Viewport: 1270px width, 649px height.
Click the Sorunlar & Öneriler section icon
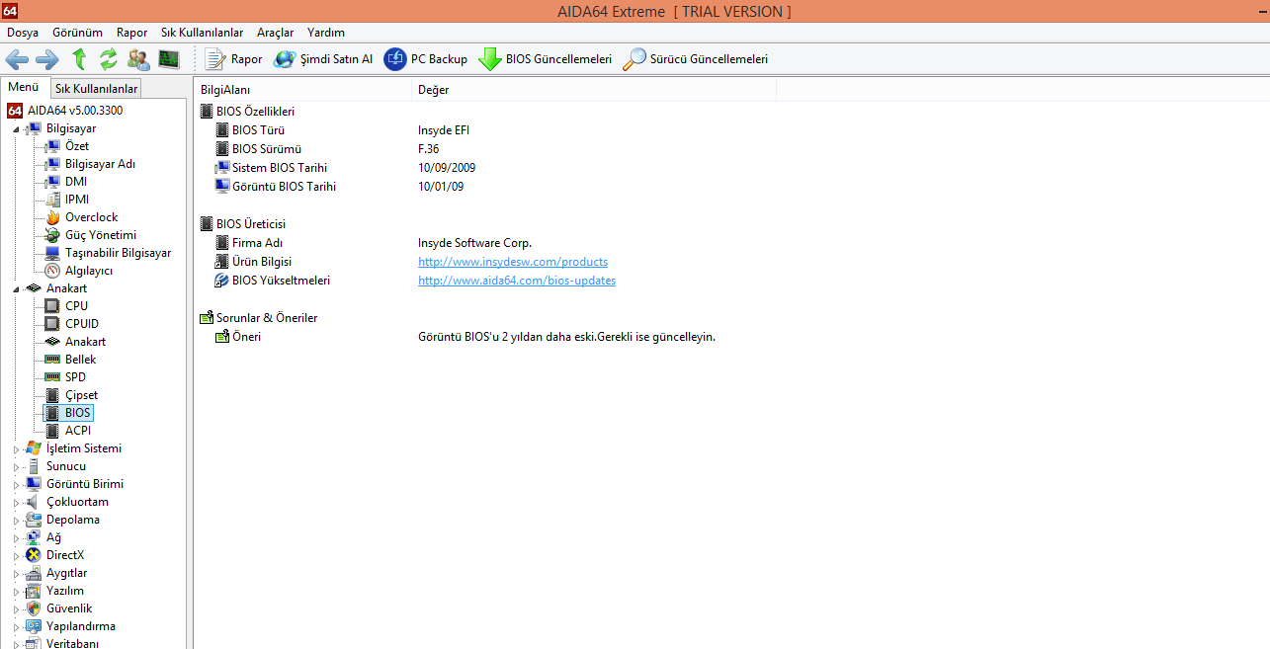207,318
